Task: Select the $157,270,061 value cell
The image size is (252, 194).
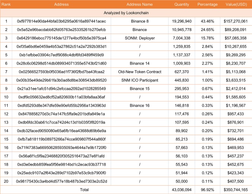Action: (x=236, y=21)
